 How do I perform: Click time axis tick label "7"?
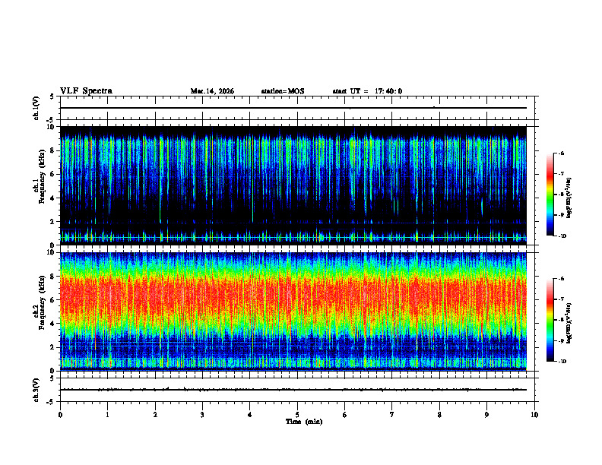[x=392, y=415]
